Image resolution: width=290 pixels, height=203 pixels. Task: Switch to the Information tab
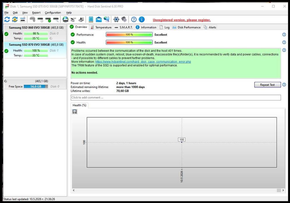click(146, 27)
